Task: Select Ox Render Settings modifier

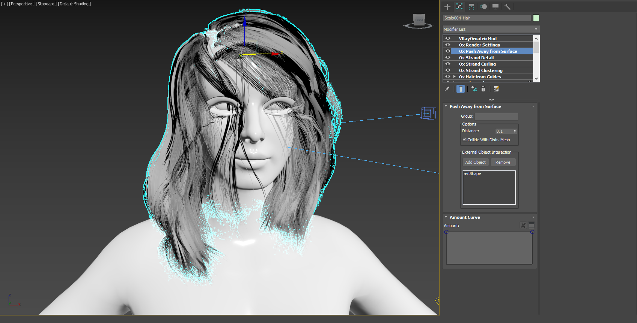Action: coord(479,45)
